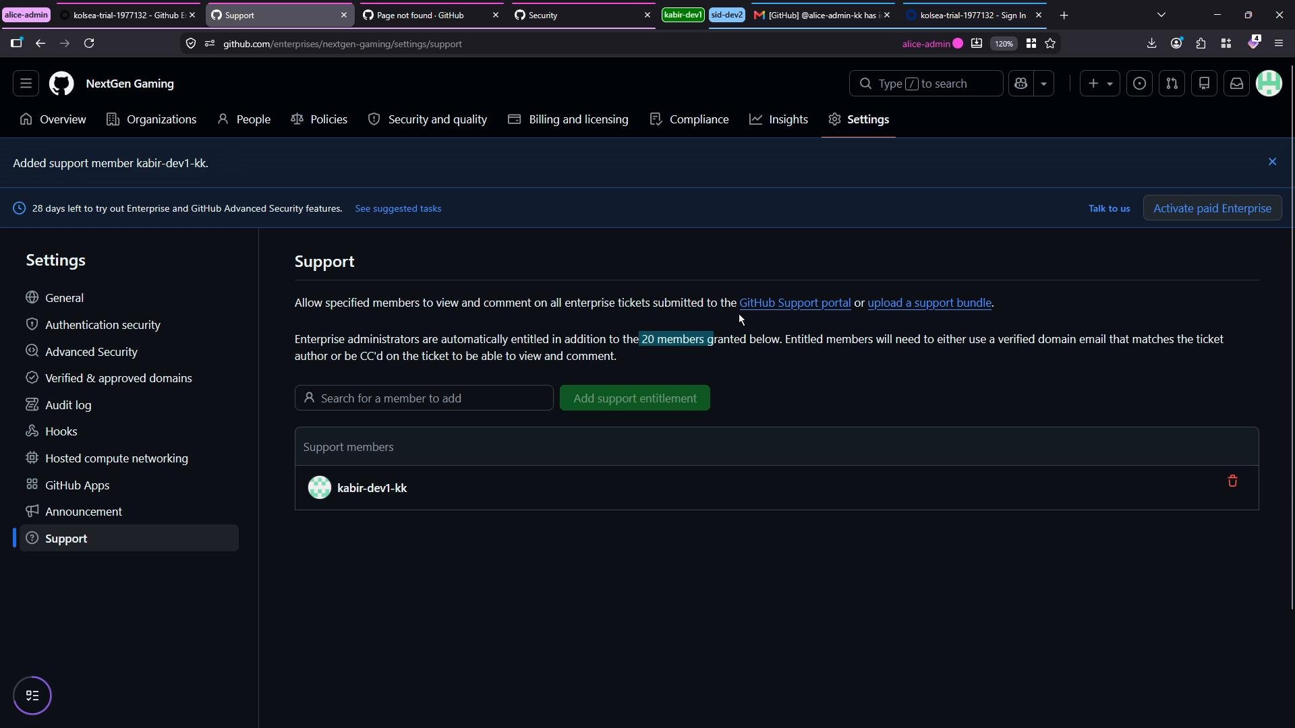Open Billing and licensing tab
The image size is (1295, 728).
coord(569,119)
